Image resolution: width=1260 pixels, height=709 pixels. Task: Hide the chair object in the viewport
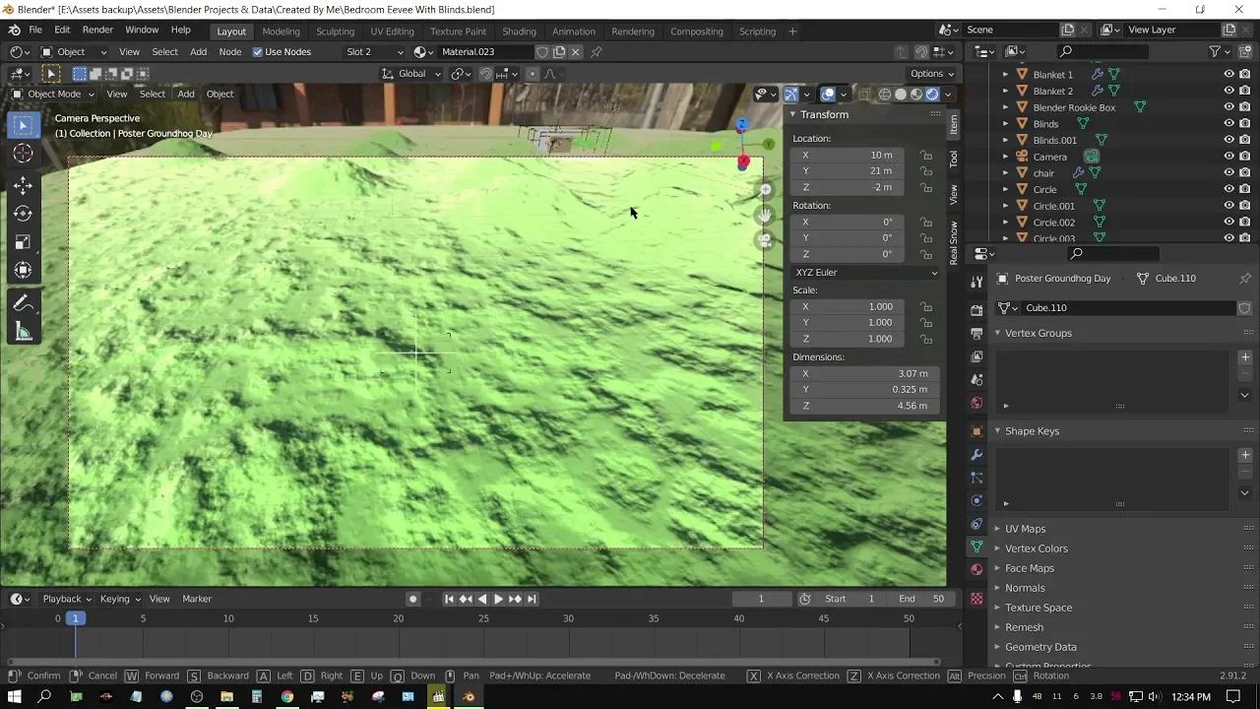click(1228, 172)
